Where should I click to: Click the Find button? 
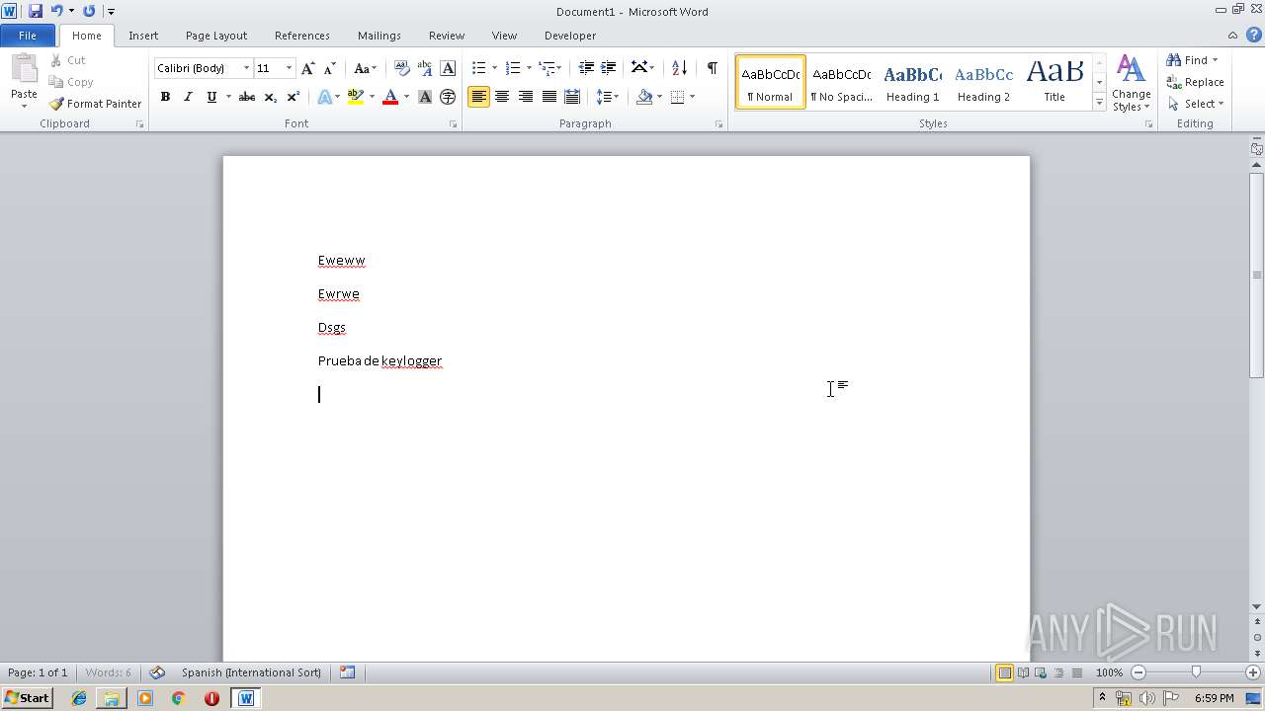coord(1188,60)
